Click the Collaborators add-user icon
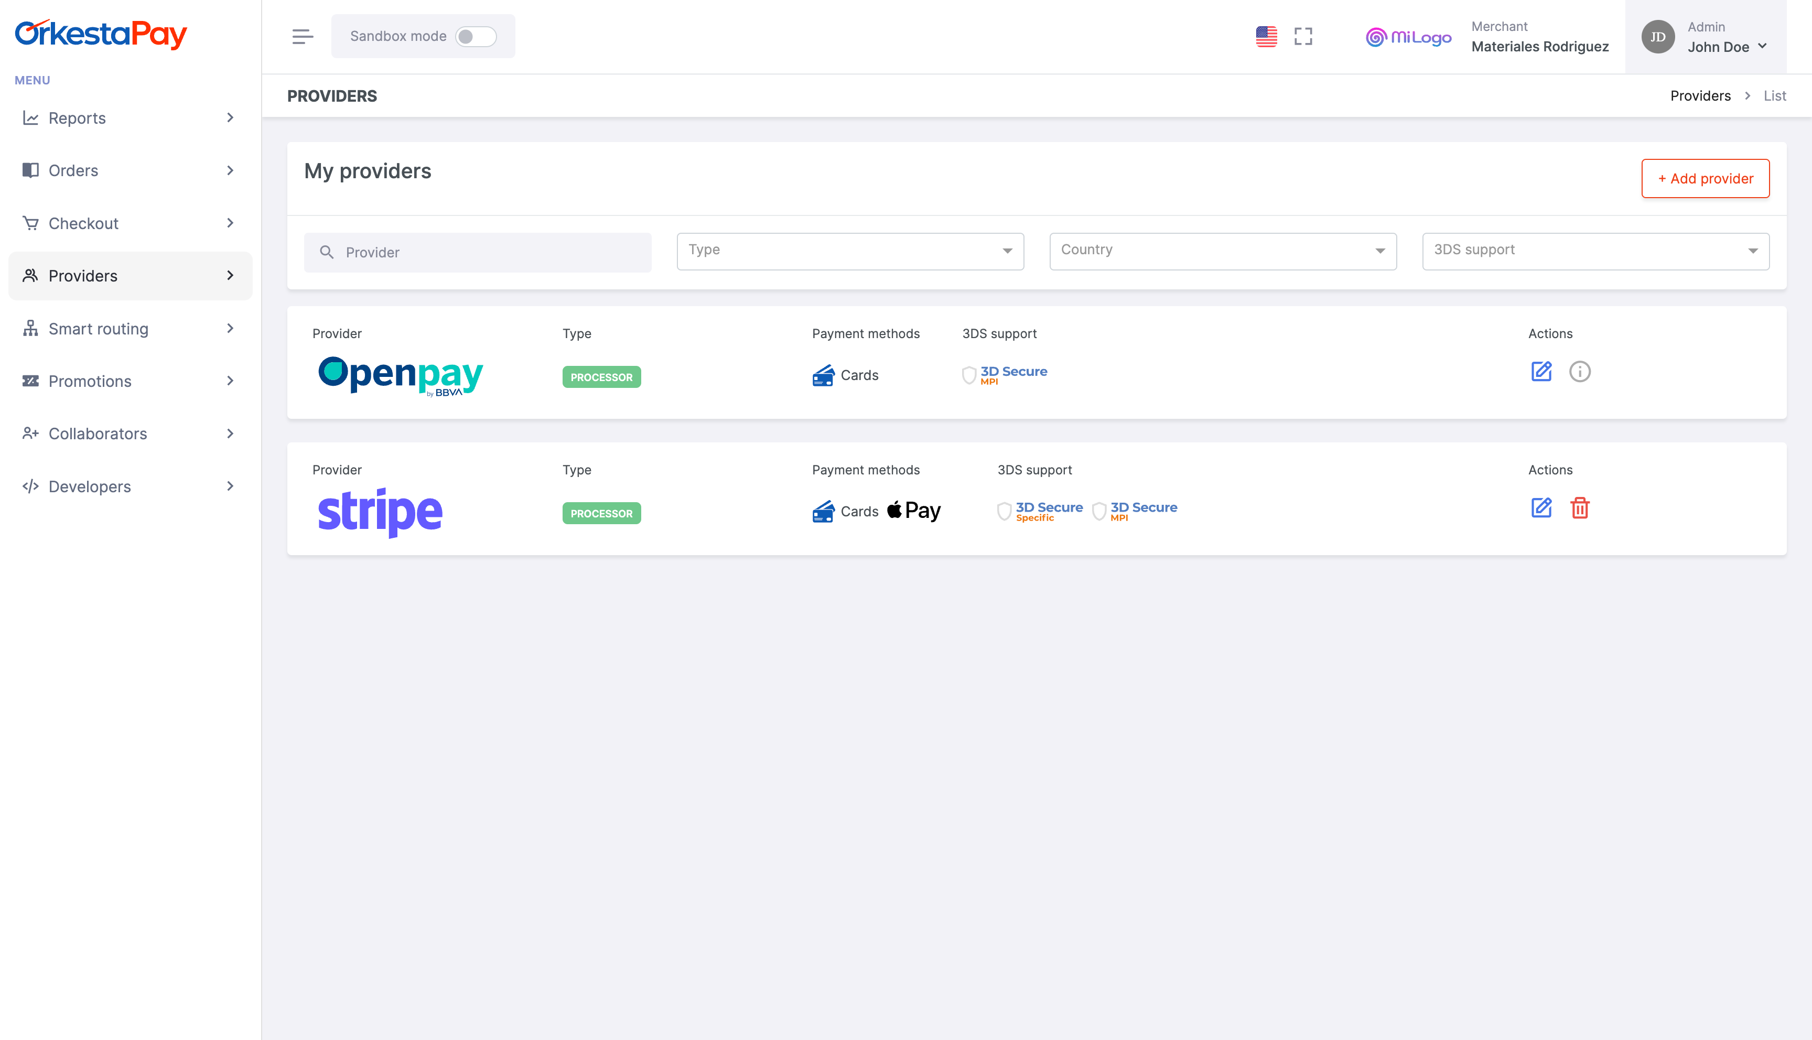This screenshot has height=1040, width=1812. click(x=31, y=433)
